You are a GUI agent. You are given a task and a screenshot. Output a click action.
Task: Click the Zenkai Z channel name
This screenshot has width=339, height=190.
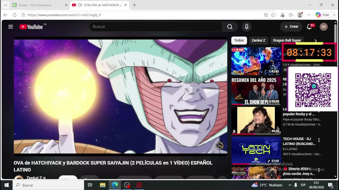coord(34,178)
